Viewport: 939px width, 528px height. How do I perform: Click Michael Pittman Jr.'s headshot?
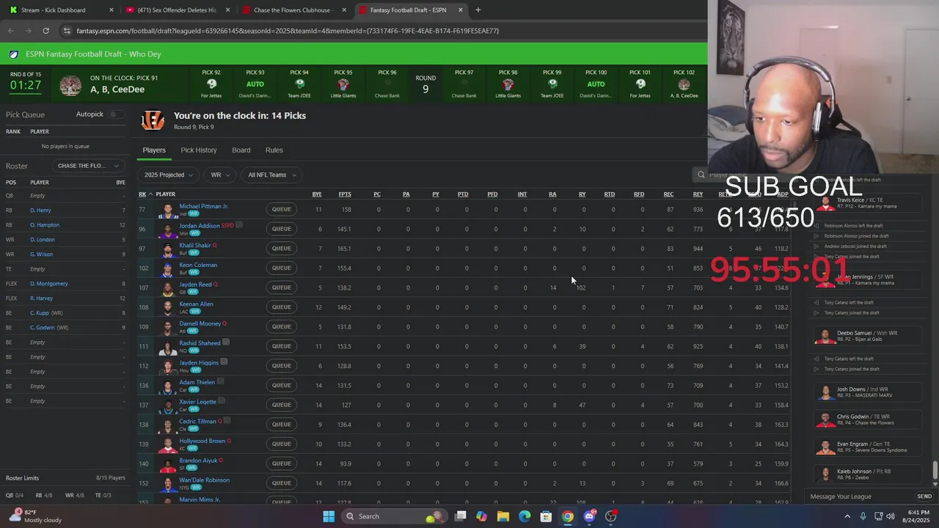(168, 210)
